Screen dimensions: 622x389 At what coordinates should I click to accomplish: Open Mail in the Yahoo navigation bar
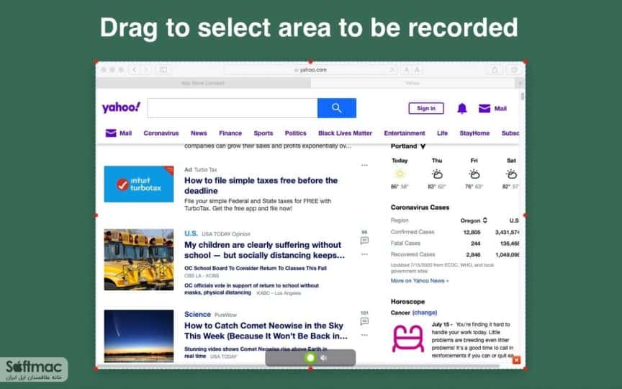click(119, 133)
